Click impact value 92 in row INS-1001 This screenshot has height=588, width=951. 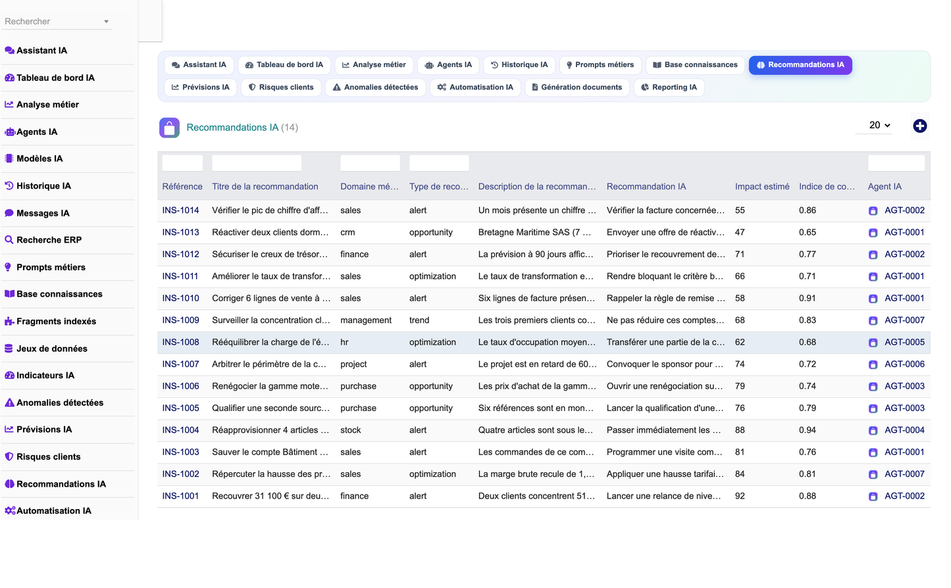tap(740, 496)
